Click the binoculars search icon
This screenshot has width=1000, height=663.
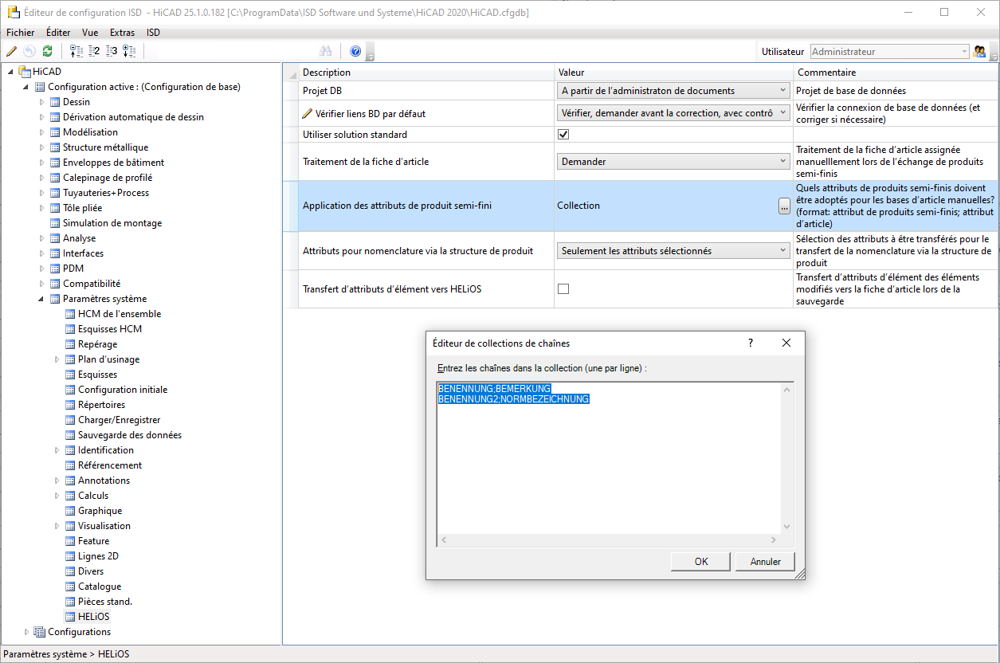pyautogui.click(x=325, y=51)
